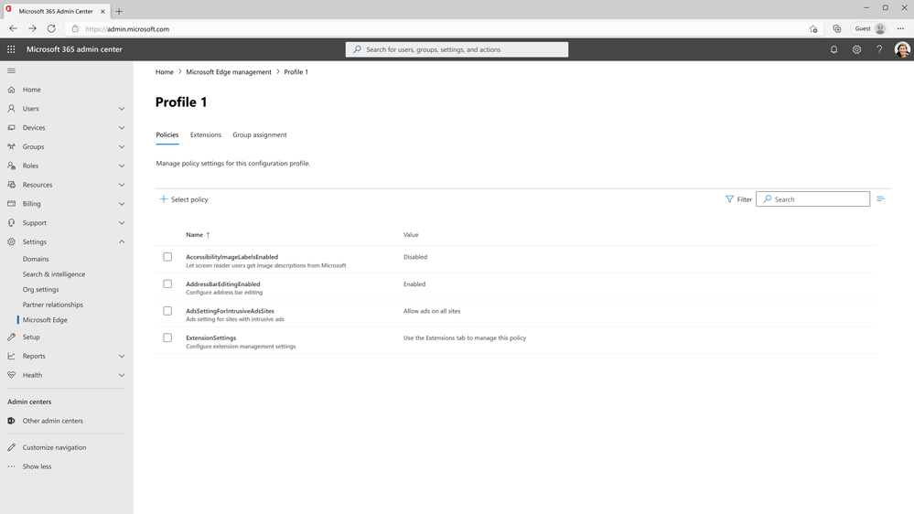914x514 pixels.
Task: Expand the Roles section chevron
Action: (122, 166)
